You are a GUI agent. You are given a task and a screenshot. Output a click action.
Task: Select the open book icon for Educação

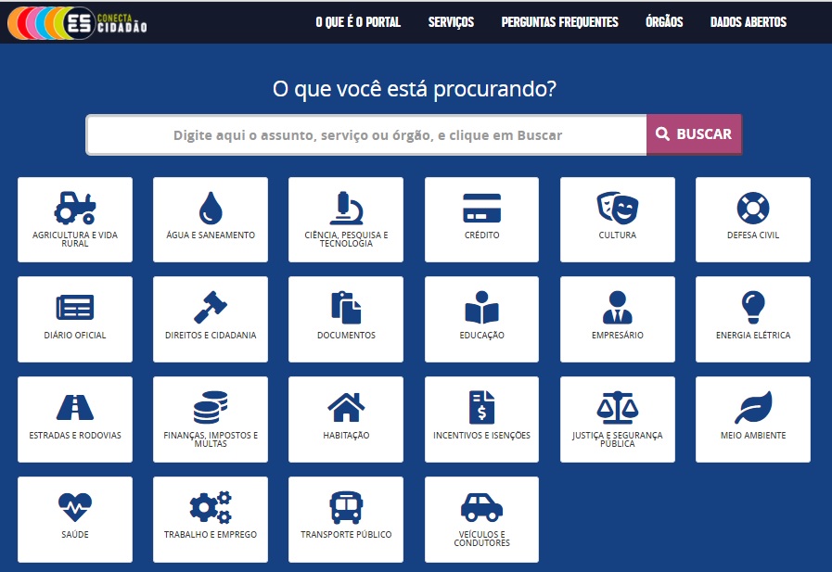point(481,306)
